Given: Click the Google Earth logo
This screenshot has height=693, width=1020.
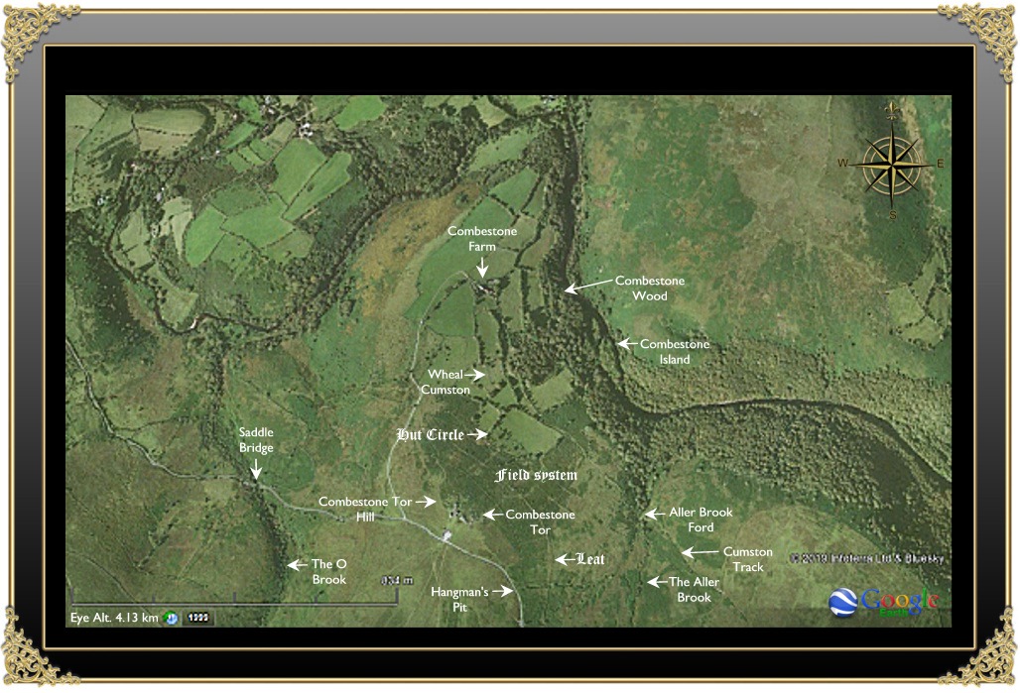Looking at the screenshot, I should coord(884,602).
